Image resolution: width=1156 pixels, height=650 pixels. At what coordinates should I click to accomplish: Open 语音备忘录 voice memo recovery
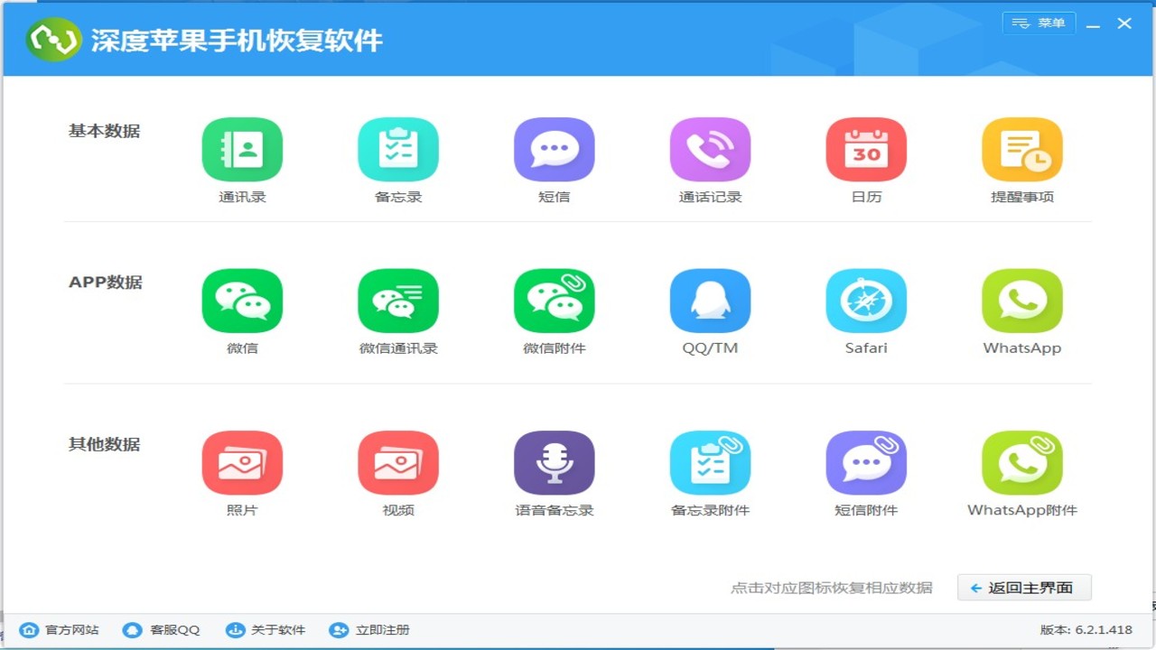pos(554,463)
